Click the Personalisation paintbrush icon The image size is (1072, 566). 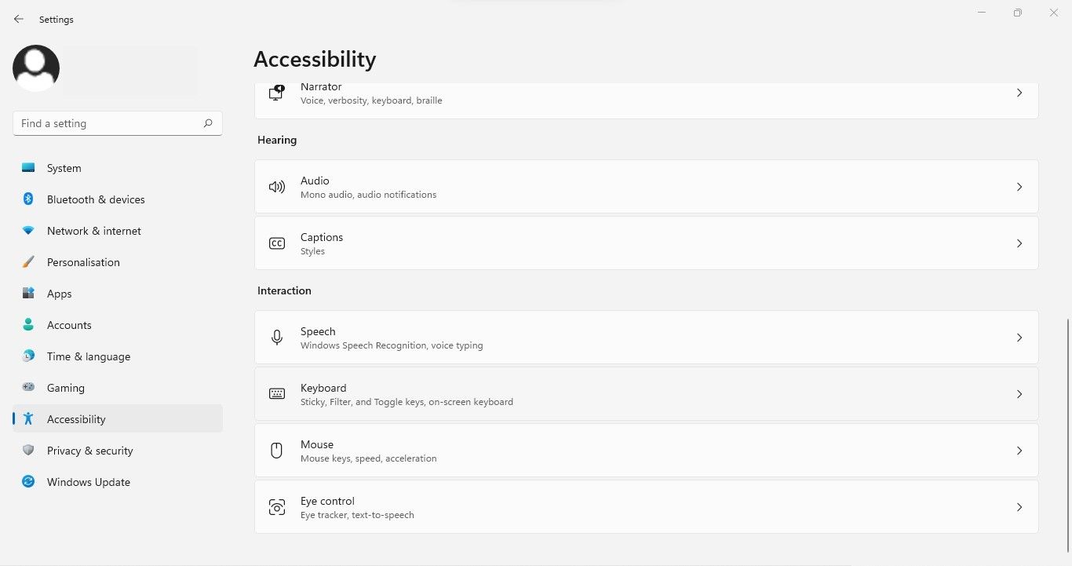pos(28,262)
